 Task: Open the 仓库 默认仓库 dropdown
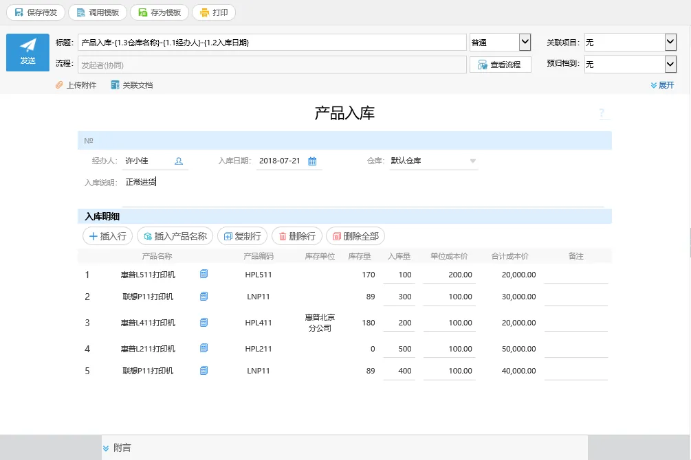(434, 161)
